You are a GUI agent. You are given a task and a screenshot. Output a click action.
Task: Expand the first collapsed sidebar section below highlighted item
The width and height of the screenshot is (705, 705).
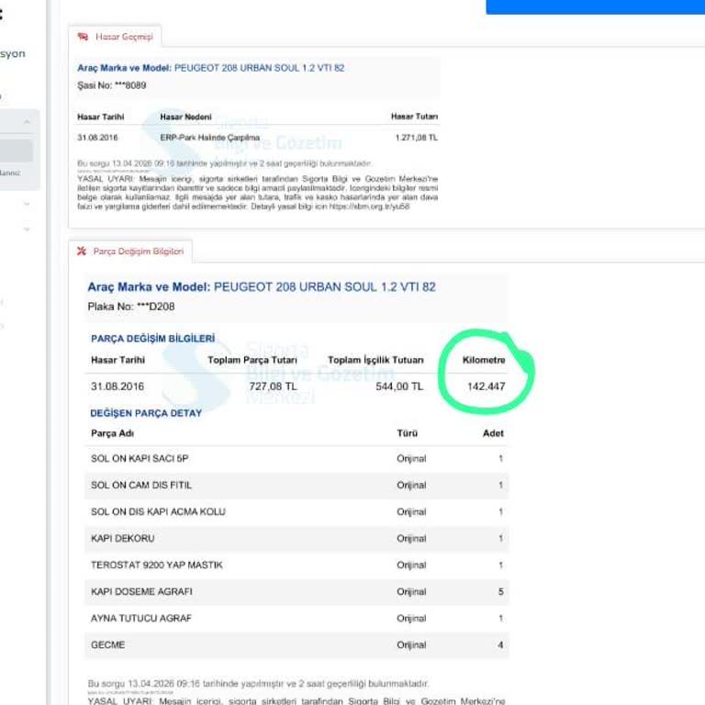pos(27,204)
